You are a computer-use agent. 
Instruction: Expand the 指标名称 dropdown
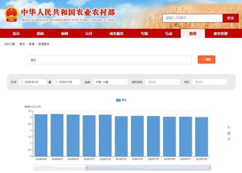[162, 82]
